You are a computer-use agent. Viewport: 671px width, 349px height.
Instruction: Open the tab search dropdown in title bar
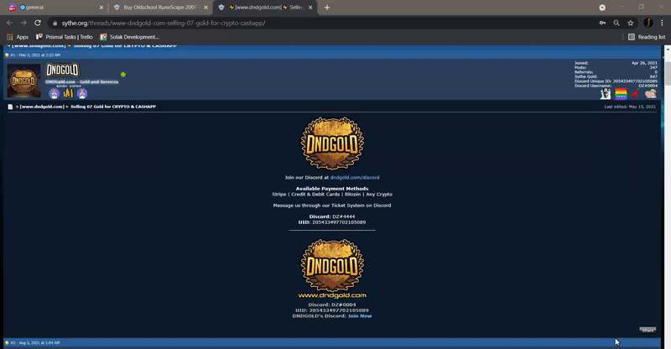point(602,8)
